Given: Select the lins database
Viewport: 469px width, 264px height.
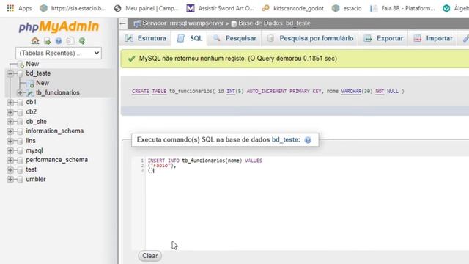Looking at the screenshot, I should tap(31, 140).
